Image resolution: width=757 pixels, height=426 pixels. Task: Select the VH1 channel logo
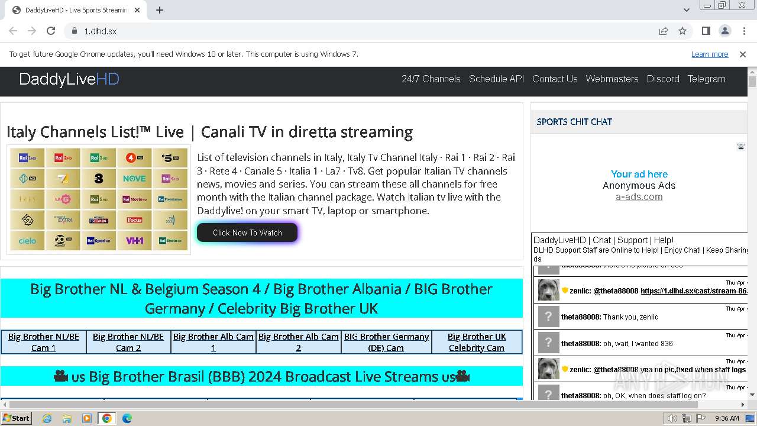134,241
